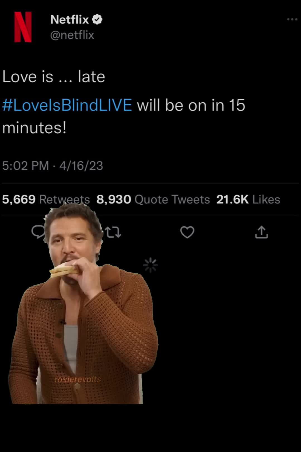301x452 pixels.
Task: Tap the Netflix red N profile avatar
Action: (x=23, y=27)
